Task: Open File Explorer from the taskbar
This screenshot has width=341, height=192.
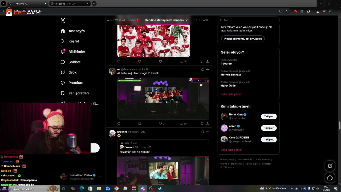Action: 99,189
